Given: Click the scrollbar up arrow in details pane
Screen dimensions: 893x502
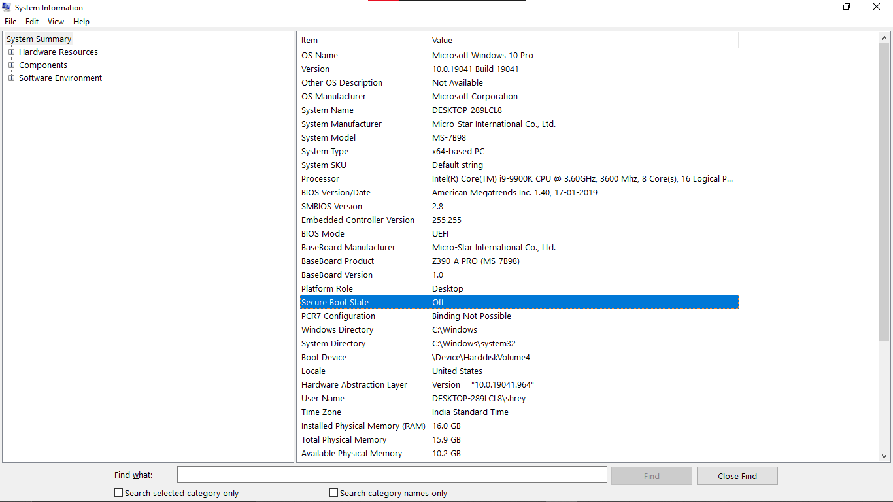Looking at the screenshot, I should coord(885,39).
